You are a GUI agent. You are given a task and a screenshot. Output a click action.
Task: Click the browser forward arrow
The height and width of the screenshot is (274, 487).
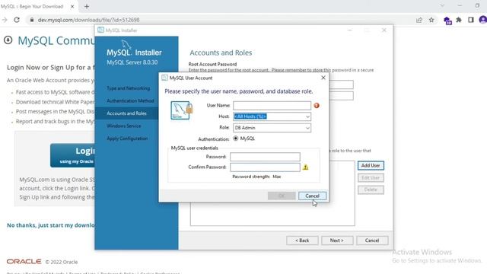(x=5, y=20)
